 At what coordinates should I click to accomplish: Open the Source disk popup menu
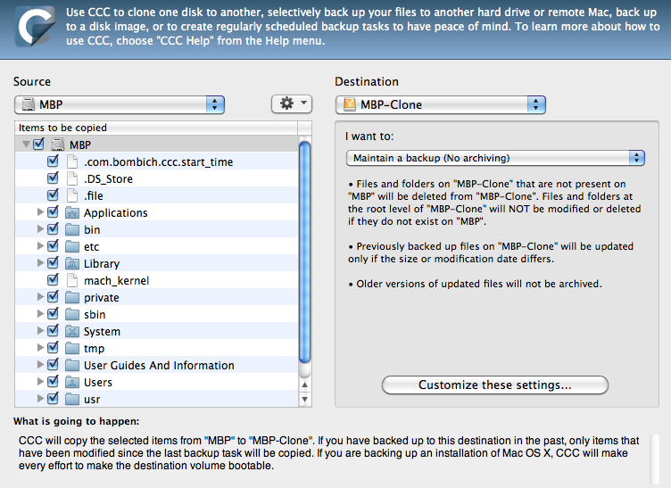coord(120,104)
